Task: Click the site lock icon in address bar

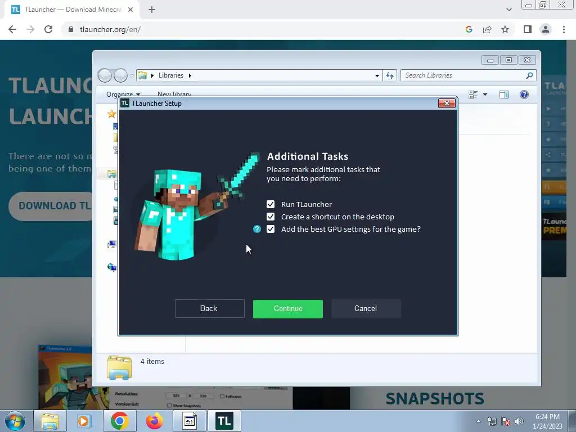Action: (x=71, y=29)
